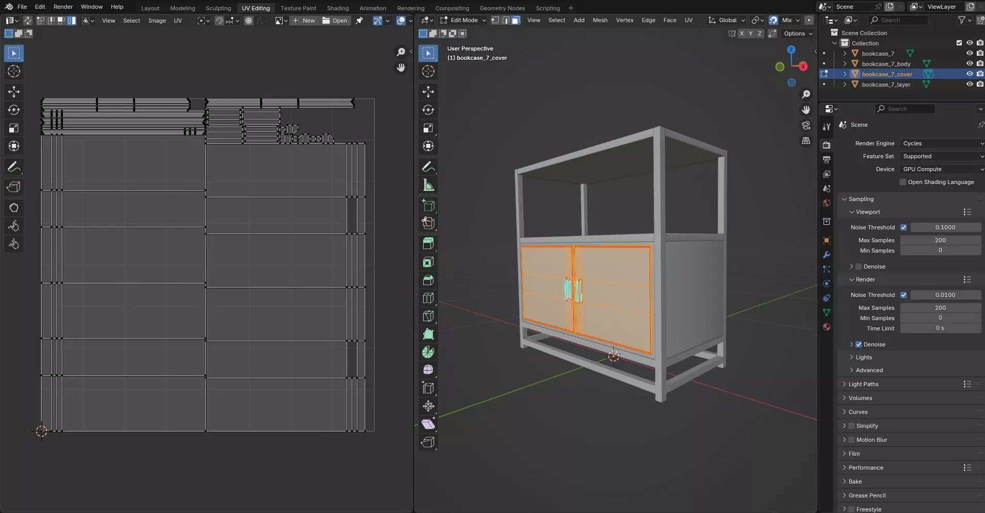
Task: Enable Viewport Denoise checkbox
Action: click(x=859, y=267)
